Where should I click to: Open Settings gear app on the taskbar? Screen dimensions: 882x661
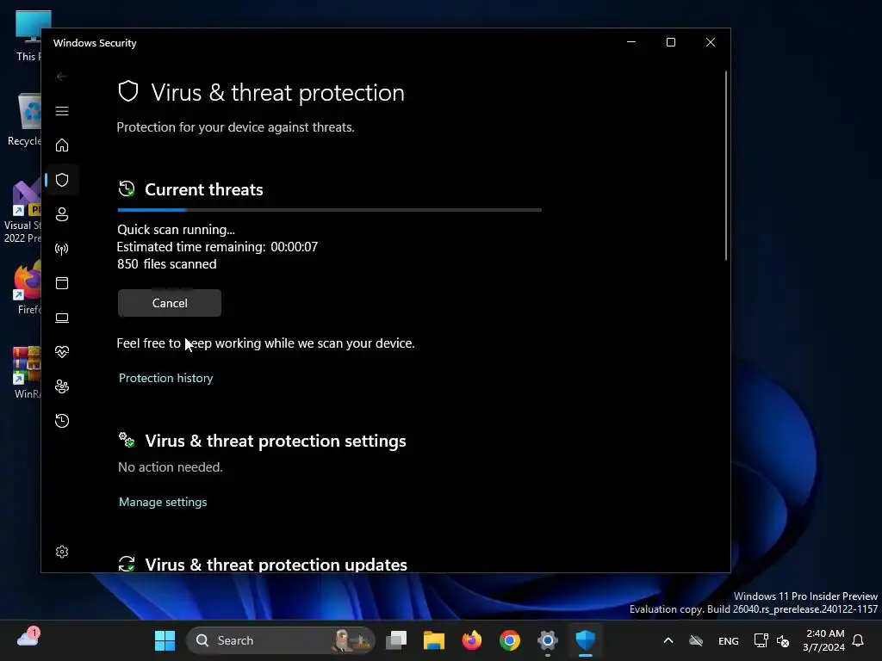point(547,640)
